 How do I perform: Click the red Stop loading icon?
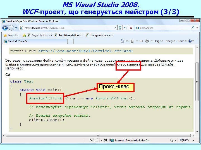[131, 28]
